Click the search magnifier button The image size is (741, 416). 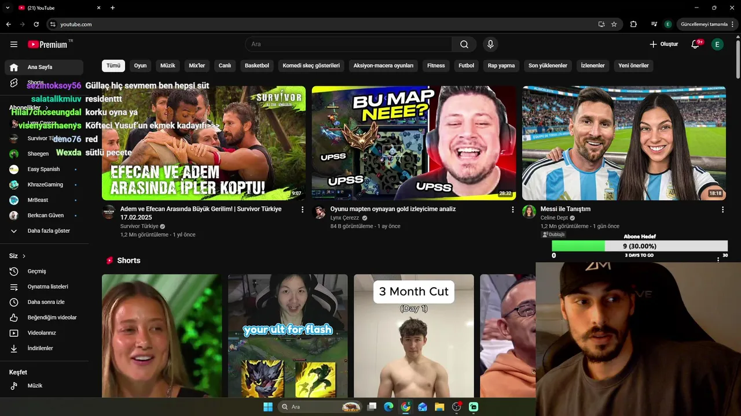tap(464, 44)
